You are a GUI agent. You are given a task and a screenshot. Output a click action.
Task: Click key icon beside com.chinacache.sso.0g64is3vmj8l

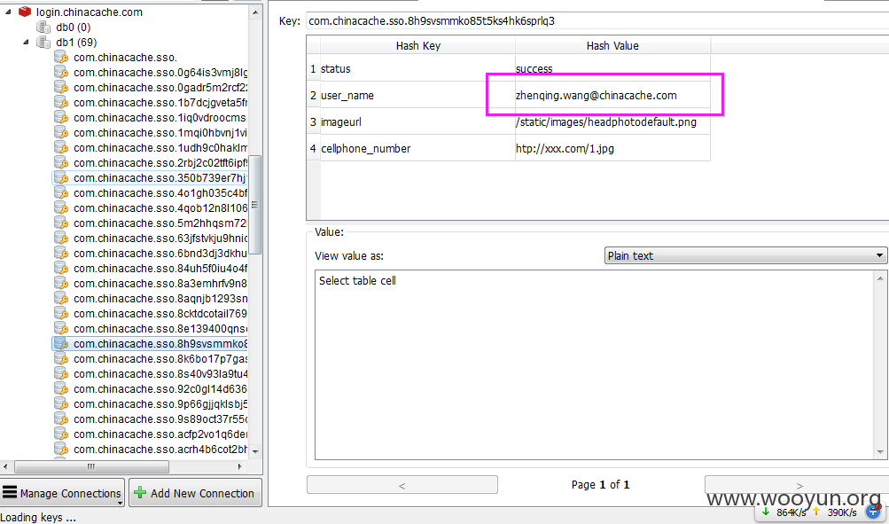(61, 72)
